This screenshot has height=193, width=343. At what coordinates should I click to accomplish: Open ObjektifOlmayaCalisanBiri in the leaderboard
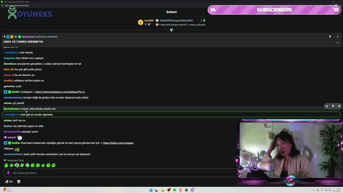pos(176,21)
